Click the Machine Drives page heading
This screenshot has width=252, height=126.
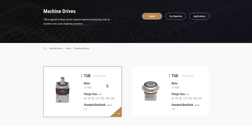pyautogui.click(x=59, y=11)
